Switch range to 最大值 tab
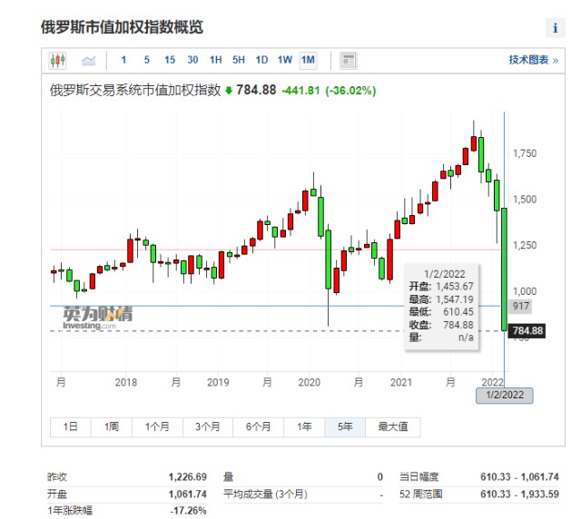This screenshot has height=519, width=581. (392, 426)
